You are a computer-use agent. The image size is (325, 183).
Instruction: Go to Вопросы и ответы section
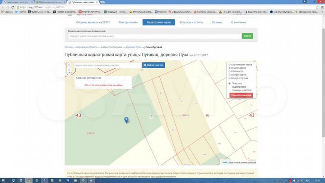pos(191,22)
